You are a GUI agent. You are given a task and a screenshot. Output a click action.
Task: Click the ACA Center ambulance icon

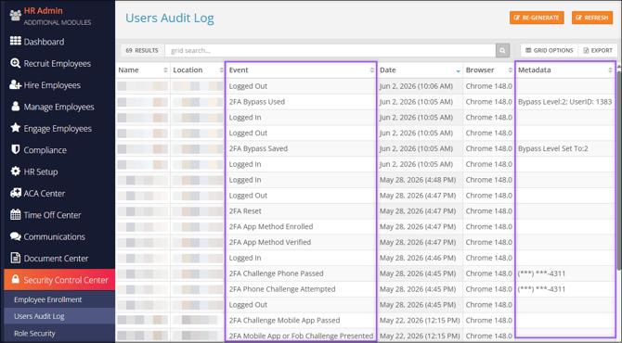click(16, 193)
